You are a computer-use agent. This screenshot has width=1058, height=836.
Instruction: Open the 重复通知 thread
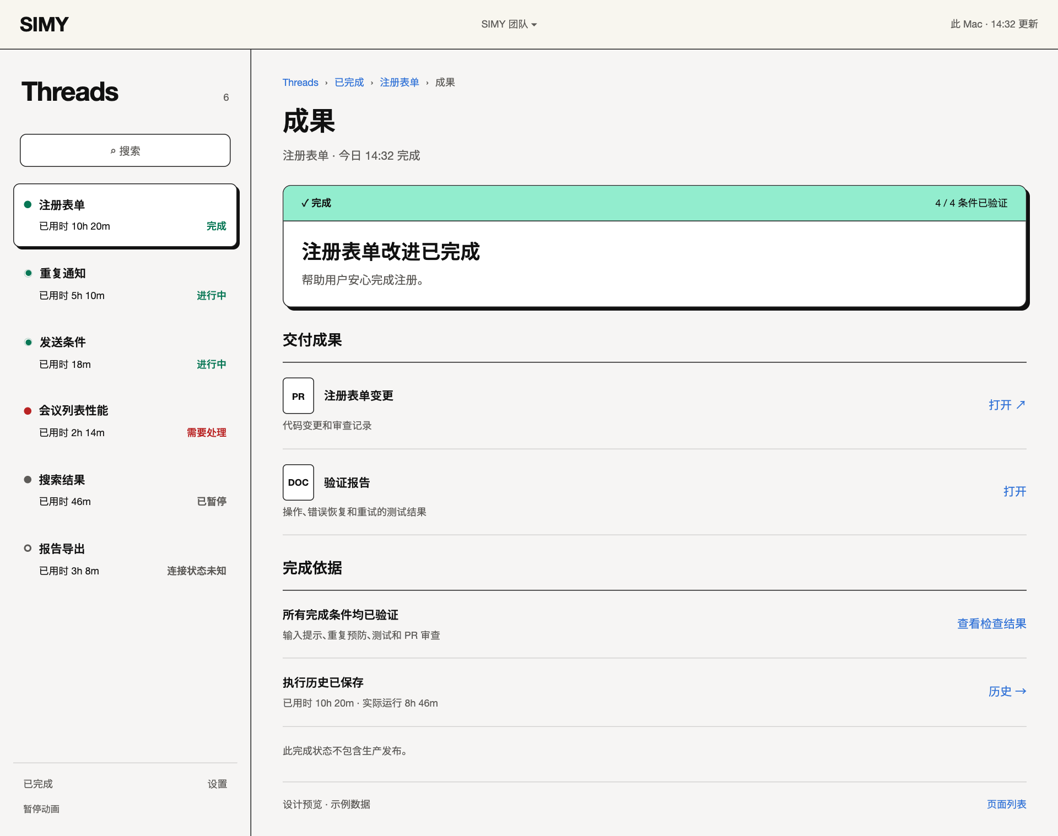point(126,284)
